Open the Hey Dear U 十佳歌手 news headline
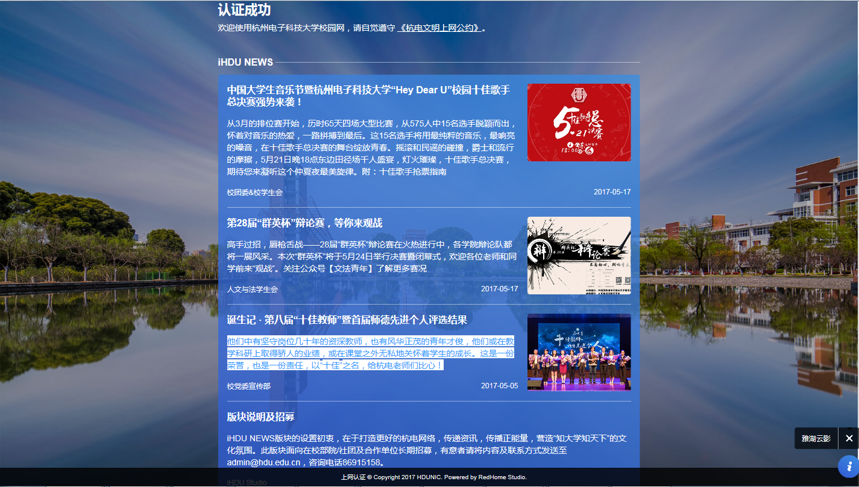The image size is (859, 487). tap(368, 96)
